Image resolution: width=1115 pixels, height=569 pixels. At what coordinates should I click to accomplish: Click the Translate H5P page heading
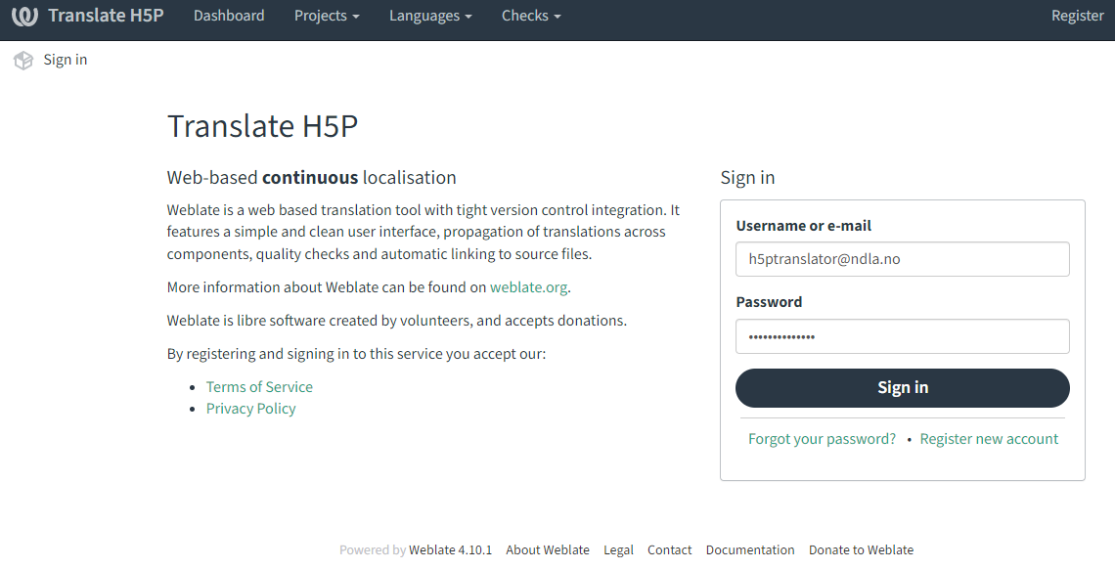(x=262, y=126)
